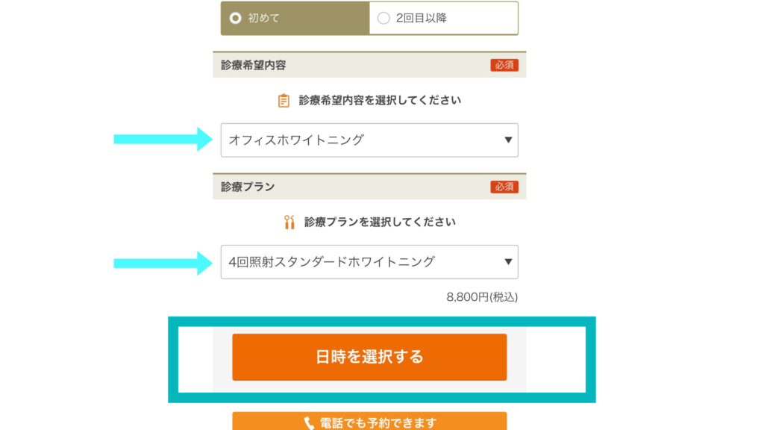
Task: Click the 8,800円(税込) price text
Action: [482, 297]
